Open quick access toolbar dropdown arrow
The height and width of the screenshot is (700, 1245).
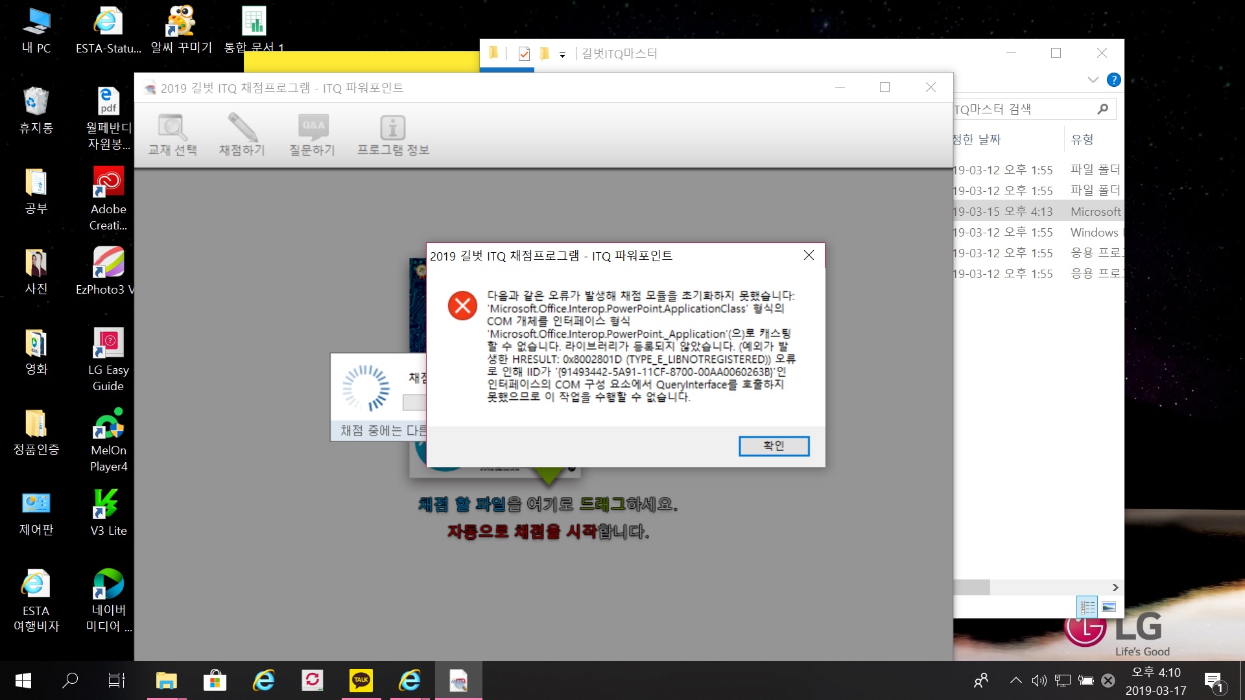click(562, 54)
